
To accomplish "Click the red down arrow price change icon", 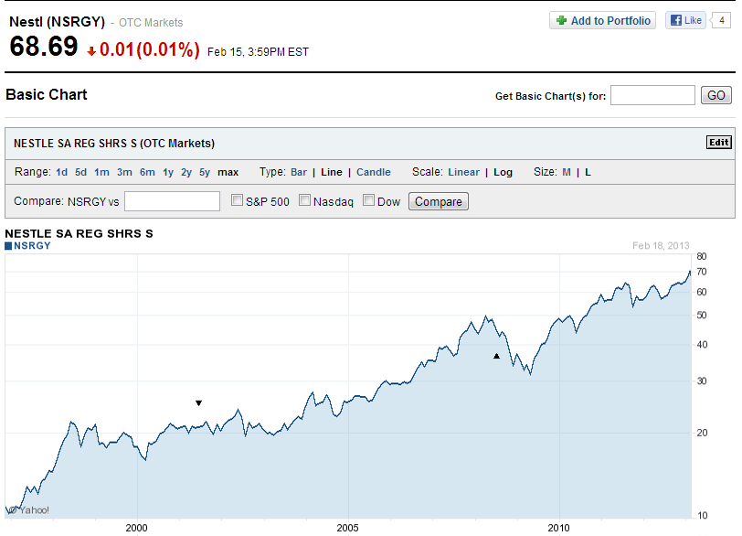I will (91, 51).
